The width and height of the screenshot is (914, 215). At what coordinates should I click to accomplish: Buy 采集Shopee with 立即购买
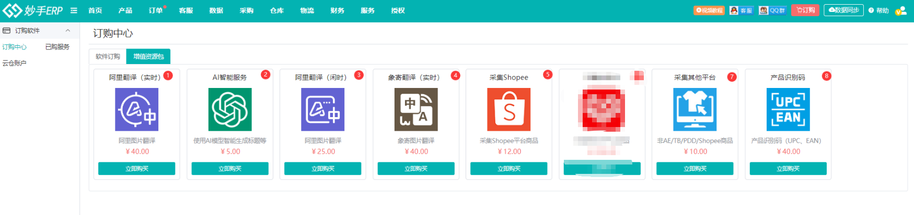509,169
